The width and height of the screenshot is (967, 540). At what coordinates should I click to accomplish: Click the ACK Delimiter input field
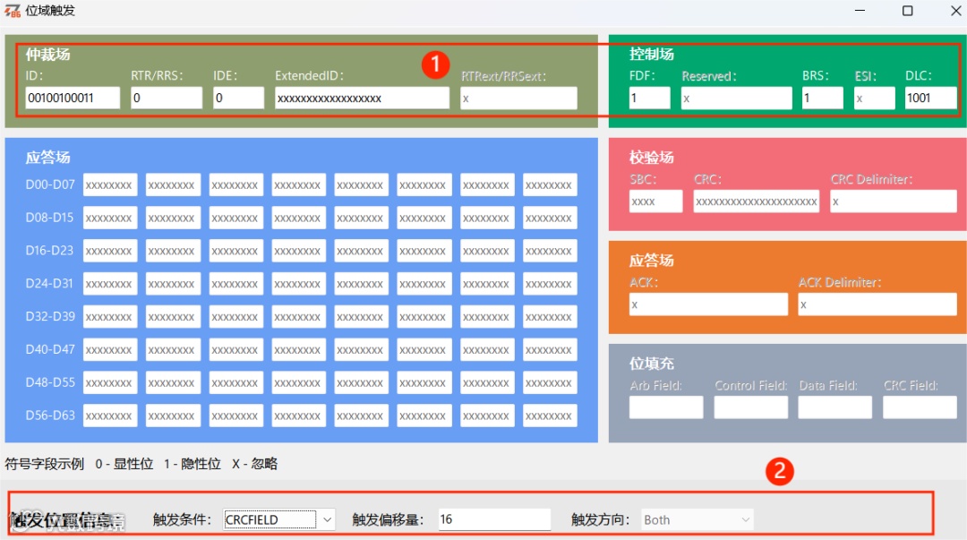(877, 304)
